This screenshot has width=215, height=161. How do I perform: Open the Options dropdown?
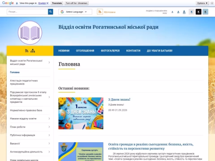point(202,3)
